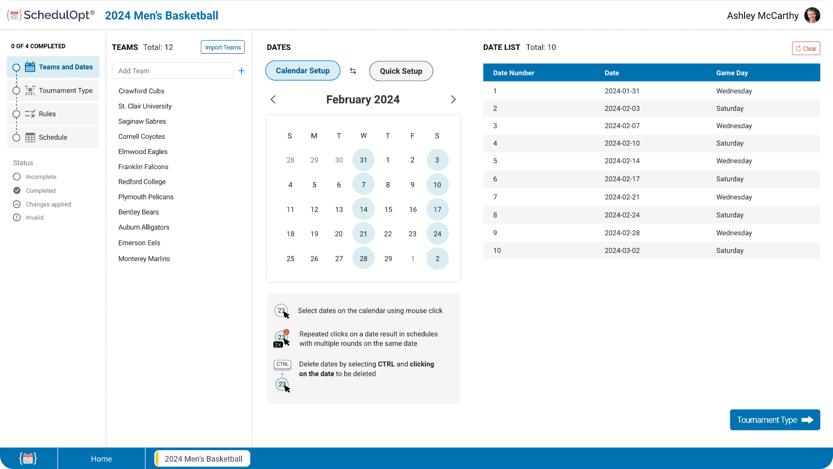Viewport: 833px width, 469px height.
Task: Clear the date list
Action: [806, 48]
